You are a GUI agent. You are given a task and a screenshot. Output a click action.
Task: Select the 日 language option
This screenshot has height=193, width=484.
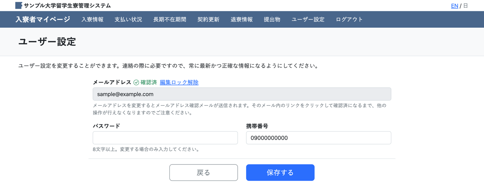[x=466, y=5]
